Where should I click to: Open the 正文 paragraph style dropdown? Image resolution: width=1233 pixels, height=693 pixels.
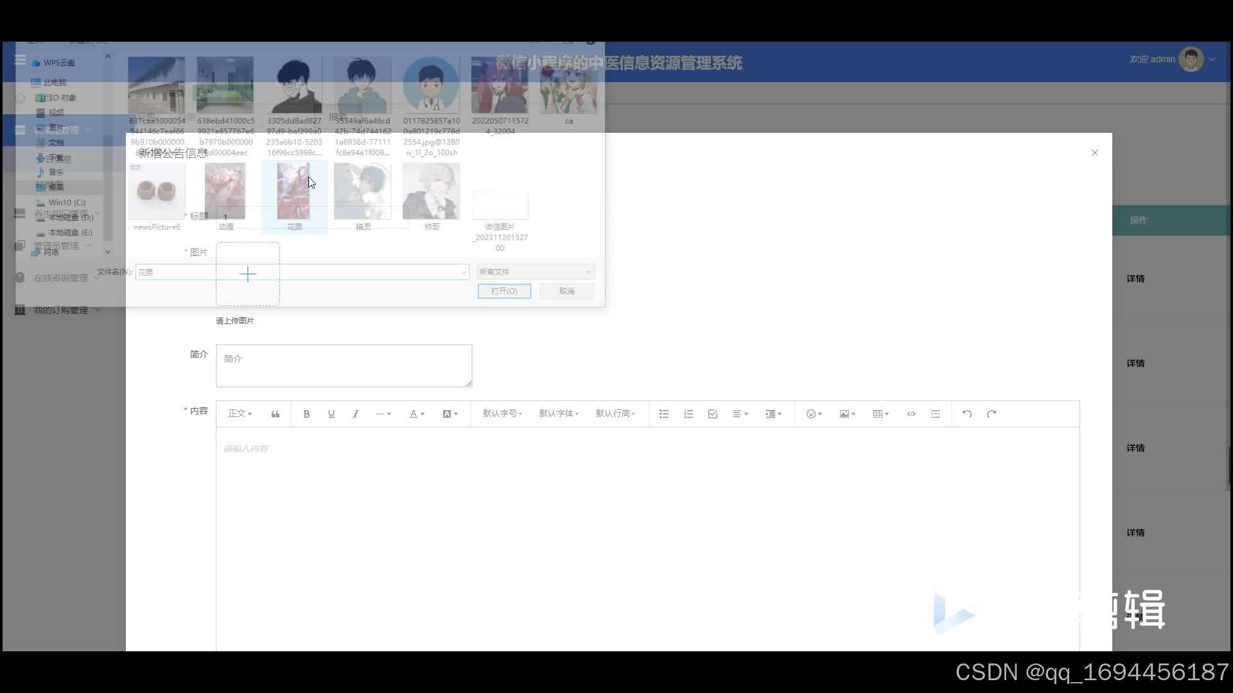point(240,414)
